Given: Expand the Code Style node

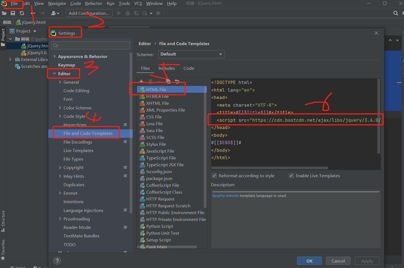Looking at the screenshot, I should tap(60, 116).
